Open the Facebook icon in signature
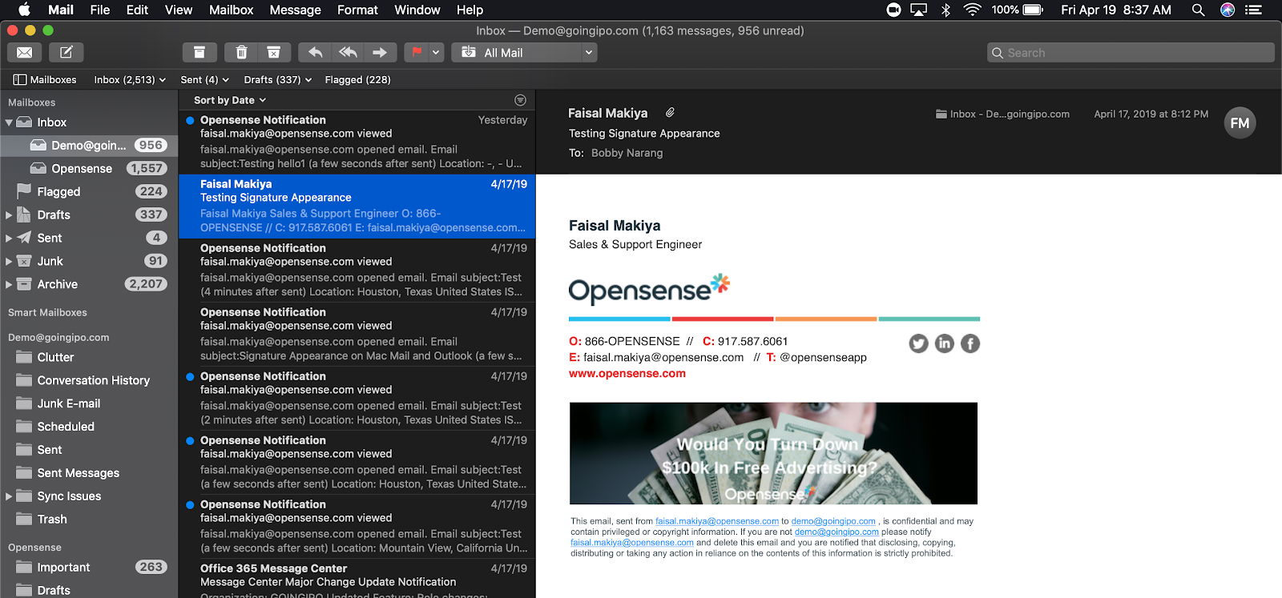1282x598 pixels. coord(970,343)
